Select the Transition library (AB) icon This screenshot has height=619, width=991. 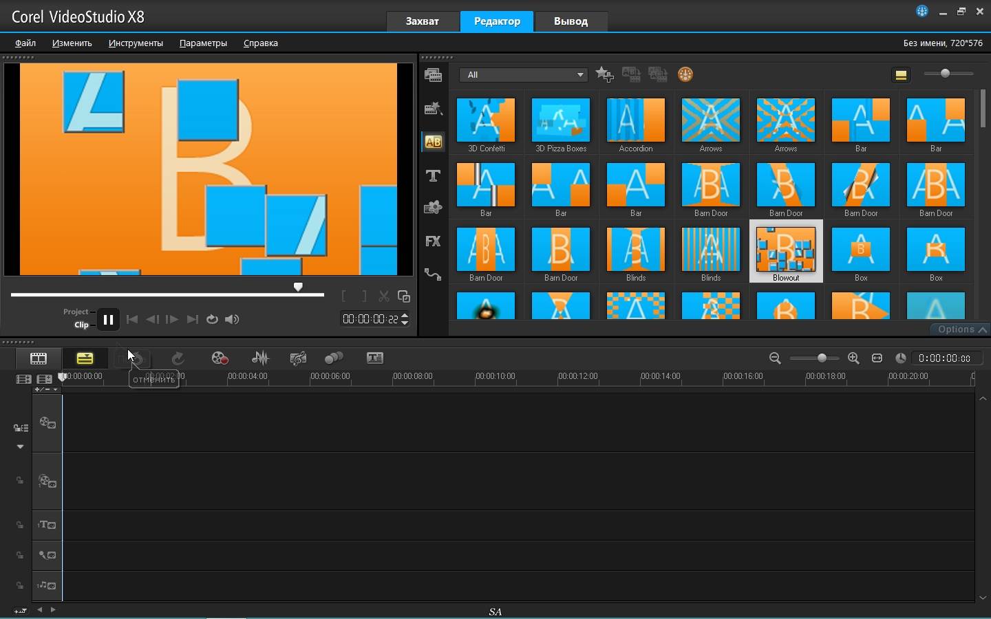[433, 142]
